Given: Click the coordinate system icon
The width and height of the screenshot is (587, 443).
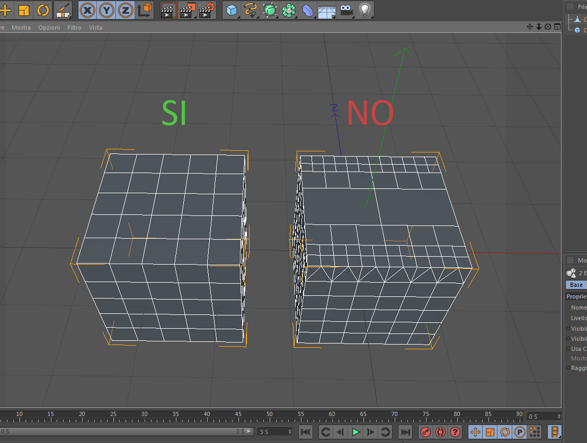Looking at the screenshot, I should coord(145,10).
